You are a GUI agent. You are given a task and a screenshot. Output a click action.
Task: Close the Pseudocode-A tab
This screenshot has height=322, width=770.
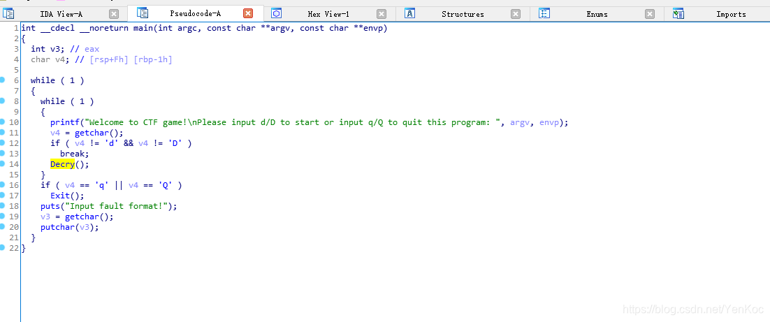(x=248, y=14)
